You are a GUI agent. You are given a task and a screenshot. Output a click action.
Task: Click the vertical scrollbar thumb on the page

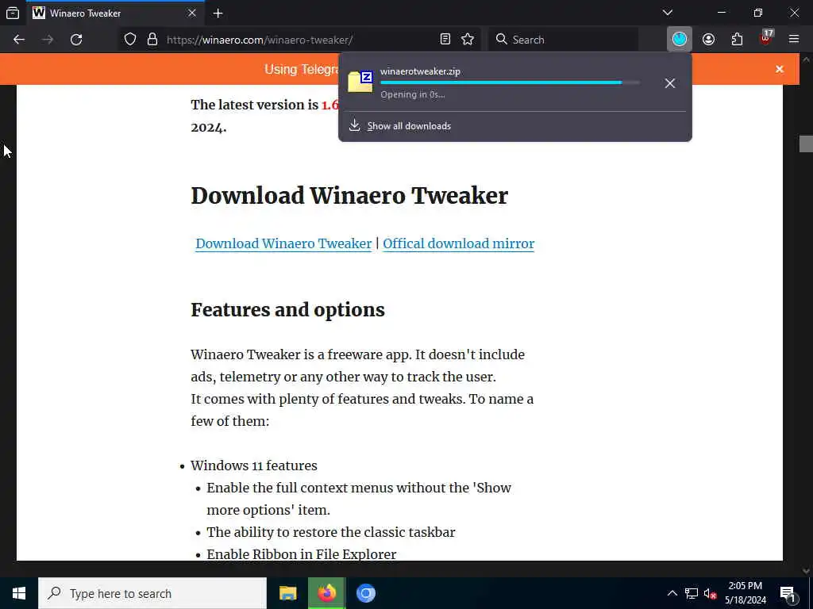(806, 144)
